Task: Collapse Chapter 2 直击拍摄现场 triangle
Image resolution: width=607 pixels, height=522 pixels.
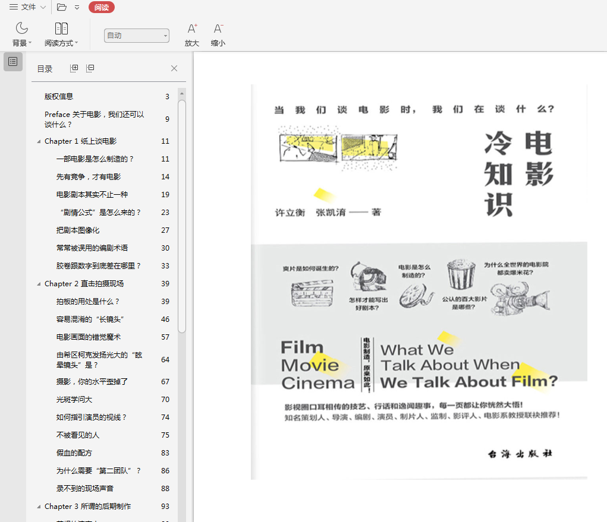Action: [x=39, y=284]
